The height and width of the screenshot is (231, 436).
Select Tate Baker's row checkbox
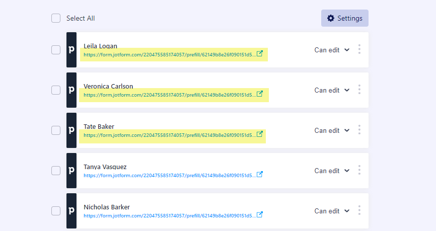(x=56, y=130)
